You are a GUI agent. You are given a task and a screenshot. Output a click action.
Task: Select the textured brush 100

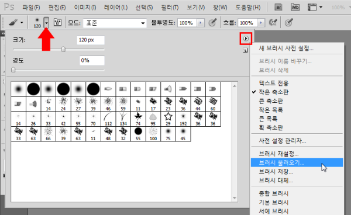(153, 134)
